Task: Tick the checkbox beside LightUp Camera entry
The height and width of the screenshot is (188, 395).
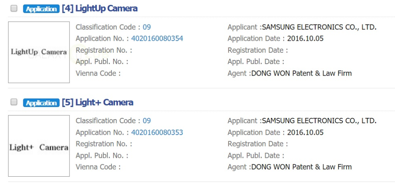Action: [14, 8]
